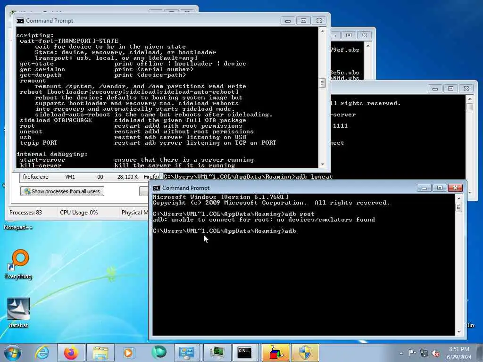This screenshot has height=362, width=483.
Task: Maximize the front Command Prompt window
Action: coord(440,188)
